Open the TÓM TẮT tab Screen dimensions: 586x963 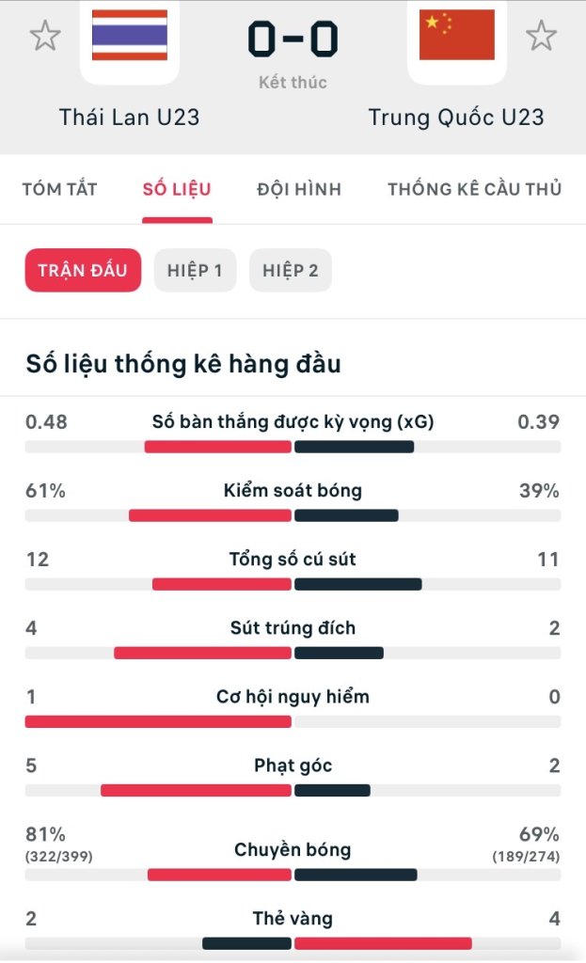point(59,189)
